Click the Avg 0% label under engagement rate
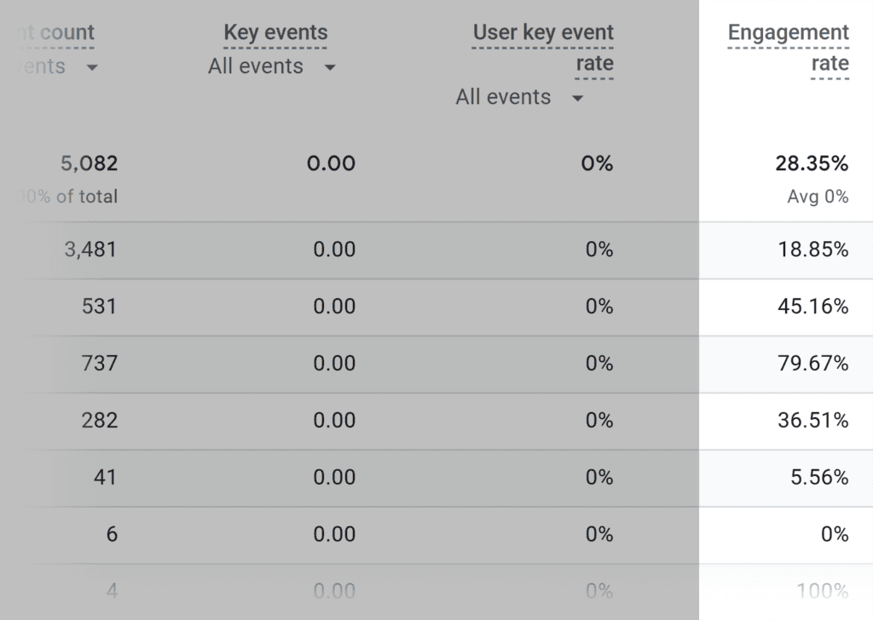The image size is (873, 620). coord(818,198)
